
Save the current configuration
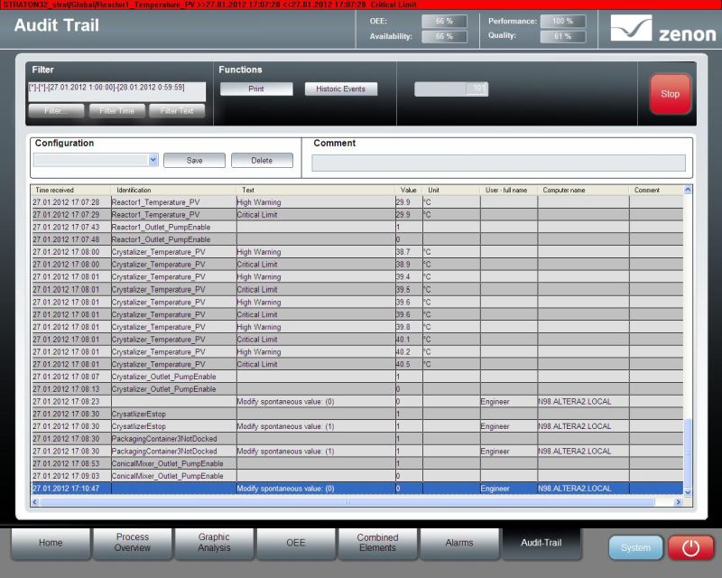[194, 160]
